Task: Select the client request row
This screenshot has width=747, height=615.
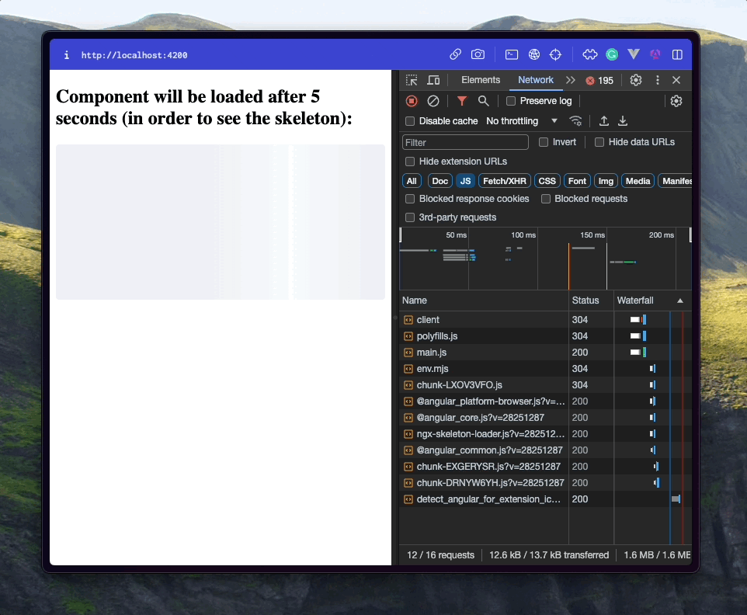Action: tap(545, 320)
